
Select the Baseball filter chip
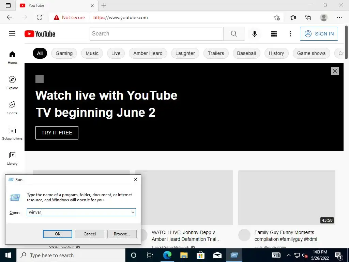[246, 53]
